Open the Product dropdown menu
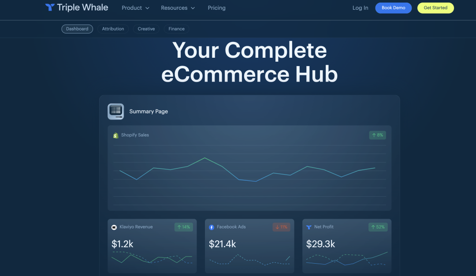Screen dimensions: 476x276 (135, 8)
